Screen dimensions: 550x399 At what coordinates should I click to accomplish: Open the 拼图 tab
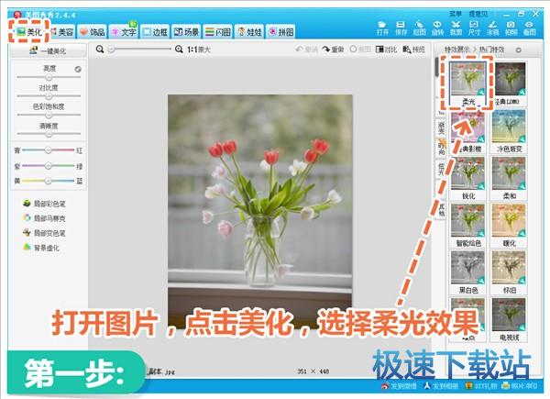point(280,32)
